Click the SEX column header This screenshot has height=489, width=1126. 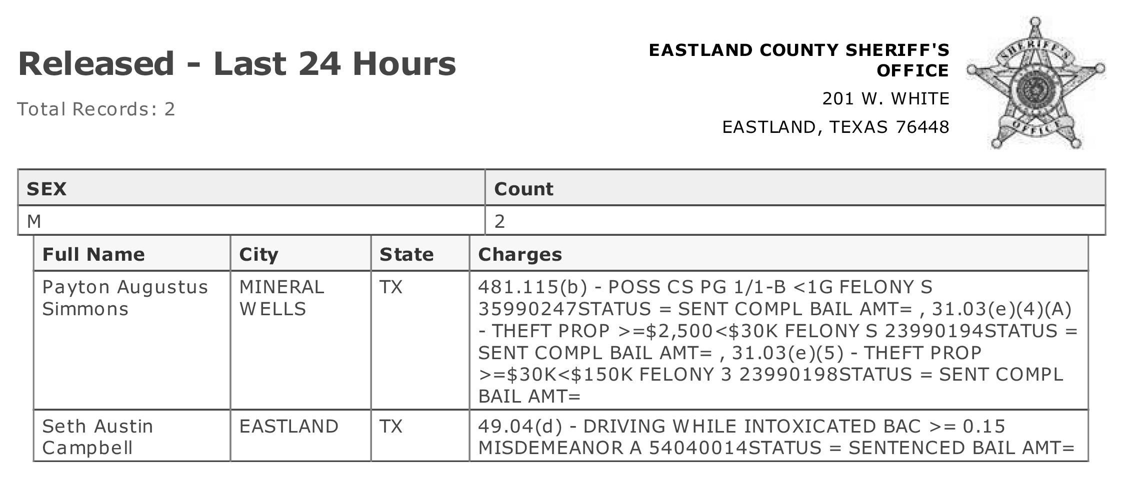pyautogui.click(x=251, y=188)
